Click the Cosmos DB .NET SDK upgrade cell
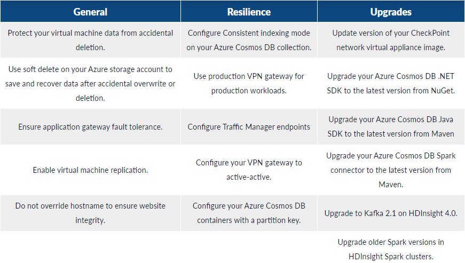 tap(391, 83)
